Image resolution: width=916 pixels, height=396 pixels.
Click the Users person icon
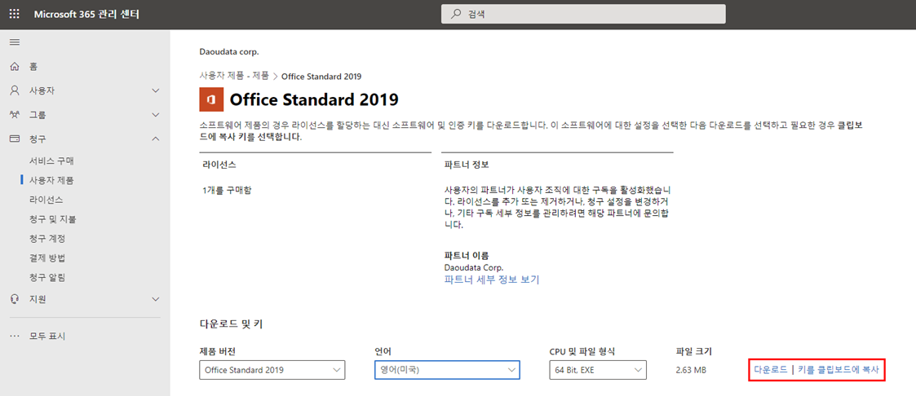point(15,91)
